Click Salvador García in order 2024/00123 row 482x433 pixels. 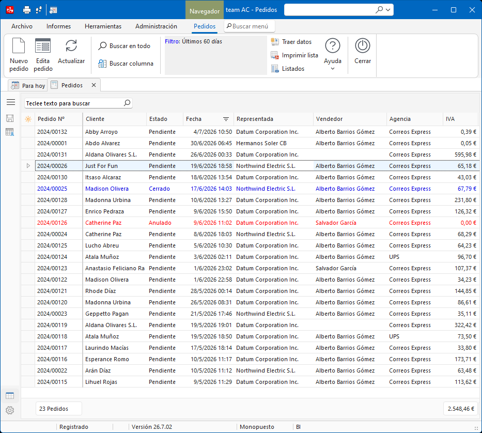pos(336,269)
